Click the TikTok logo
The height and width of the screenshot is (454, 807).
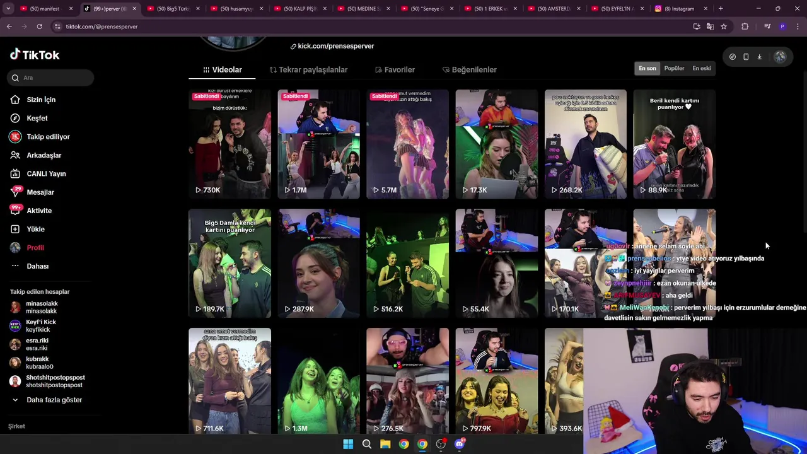pyautogui.click(x=35, y=55)
